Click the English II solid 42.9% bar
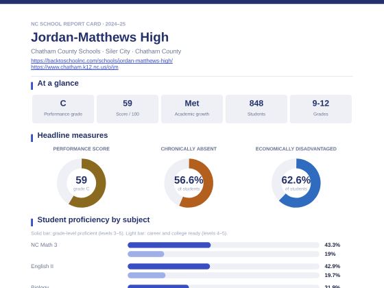This screenshot has height=288, width=384. pos(169,266)
